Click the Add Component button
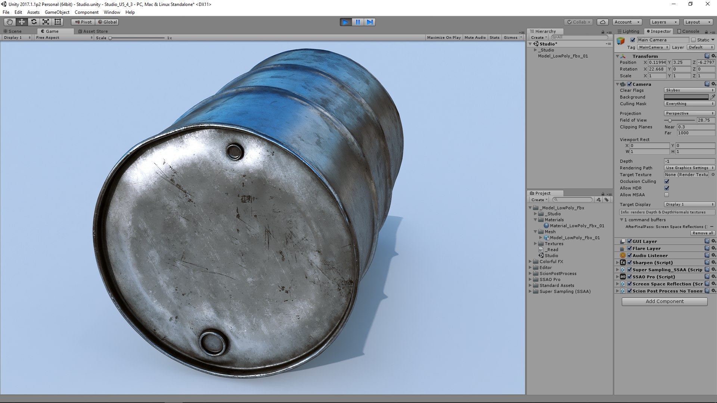The height and width of the screenshot is (403, 717). pyautogui.click(x=664, y=302)
